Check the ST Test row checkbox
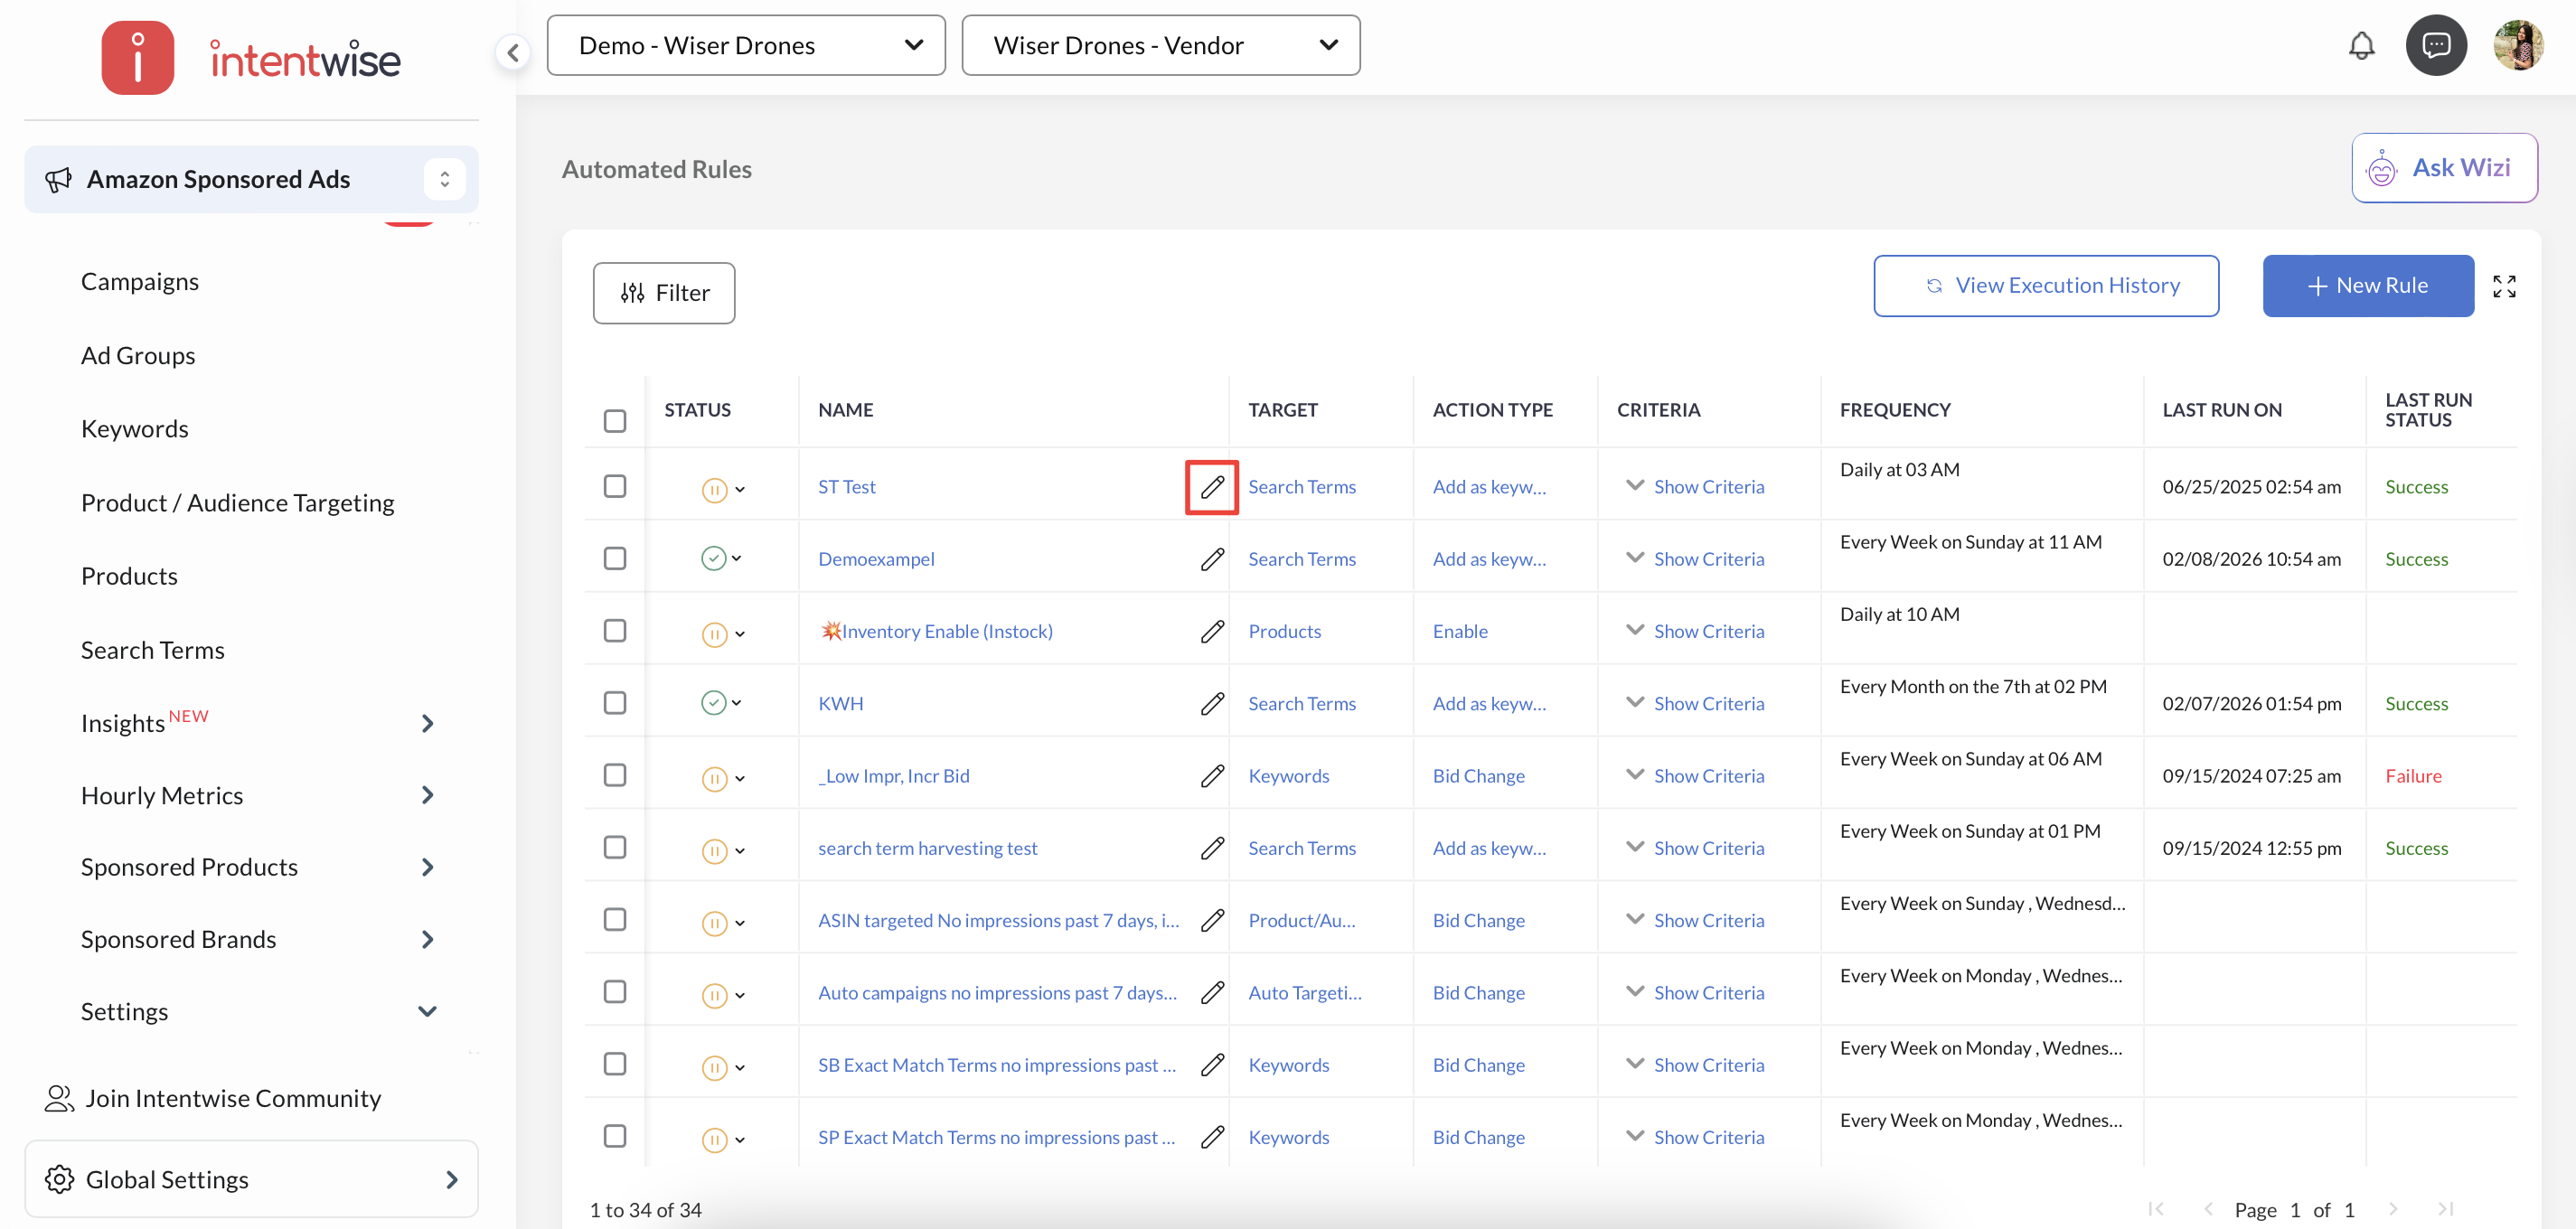Screen dimensions: 2576x1229 coord(615,487)
